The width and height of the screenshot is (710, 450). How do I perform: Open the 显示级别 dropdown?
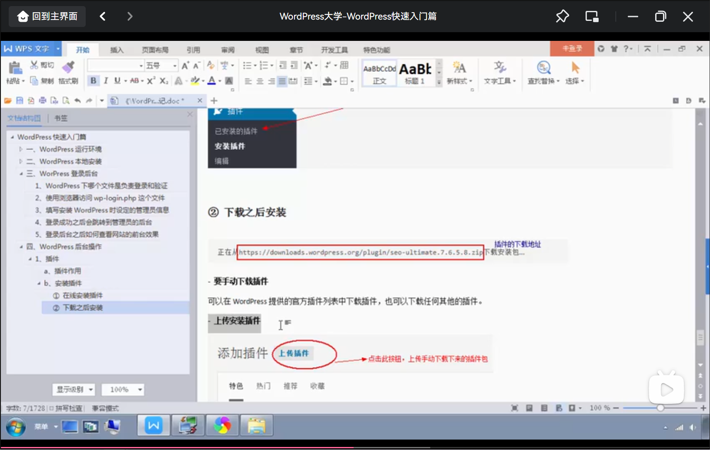74,390
